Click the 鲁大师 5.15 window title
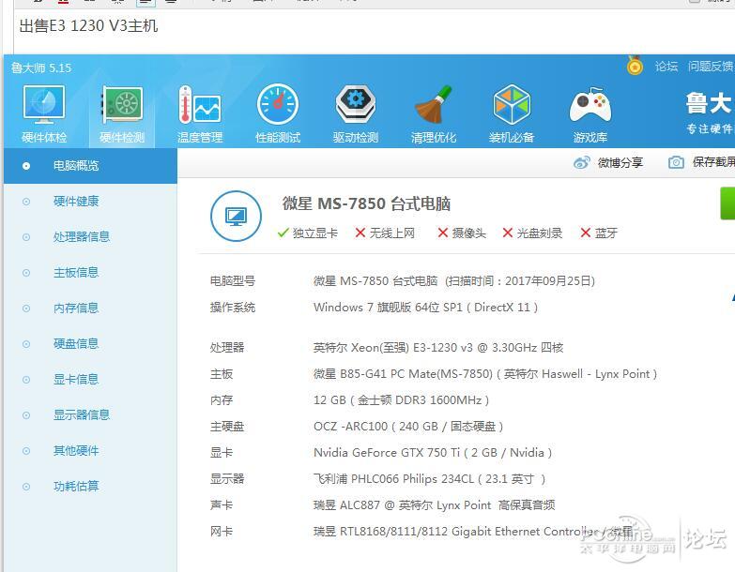Screen dimensions: 735x572 [x=41, y=68]
